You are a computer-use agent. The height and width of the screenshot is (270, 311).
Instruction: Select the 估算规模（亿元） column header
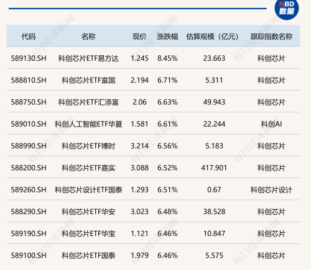tap(212, 37)
